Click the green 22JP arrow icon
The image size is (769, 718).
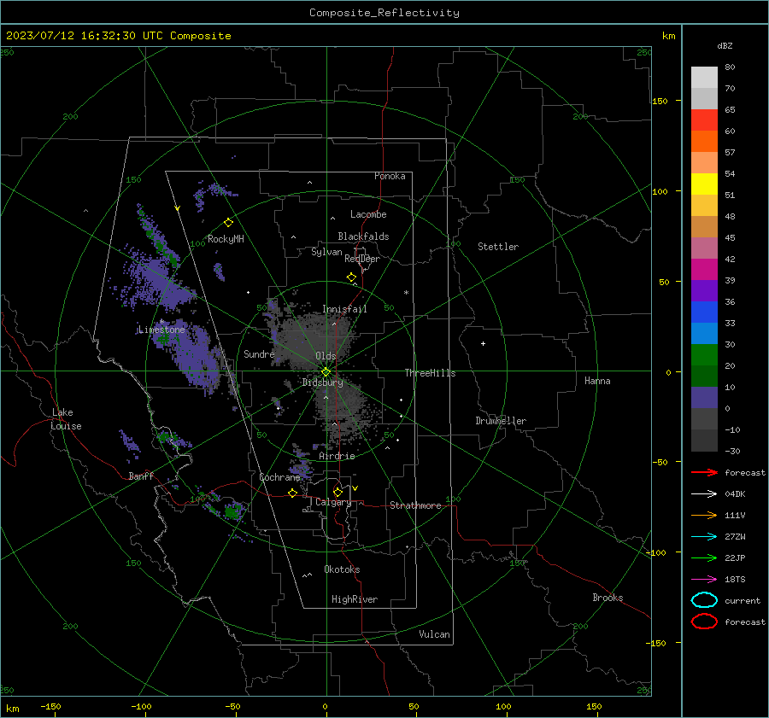point(704,557)
